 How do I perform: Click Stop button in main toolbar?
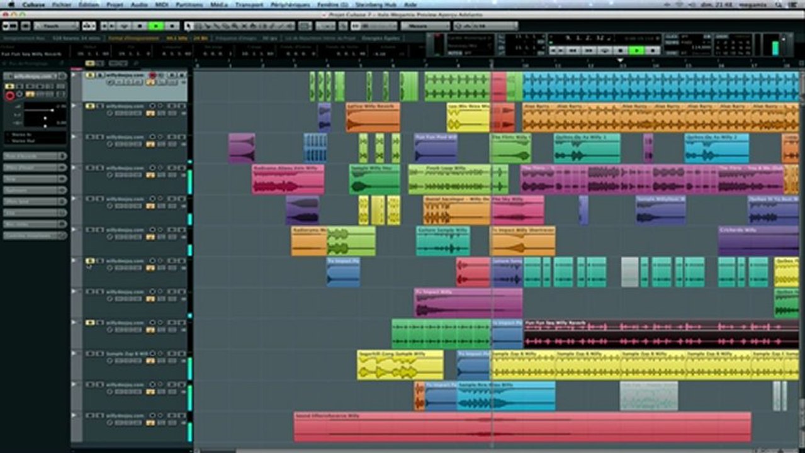click(x=140, y=26)
